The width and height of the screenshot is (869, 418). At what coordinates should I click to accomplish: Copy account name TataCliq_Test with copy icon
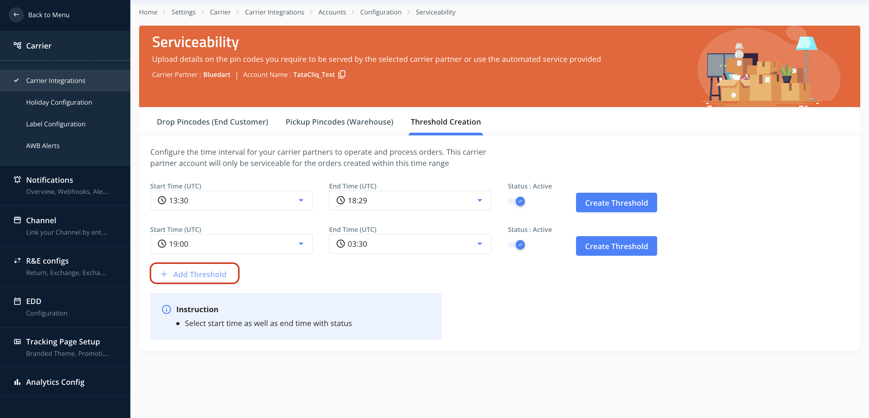tap(342, 74)
